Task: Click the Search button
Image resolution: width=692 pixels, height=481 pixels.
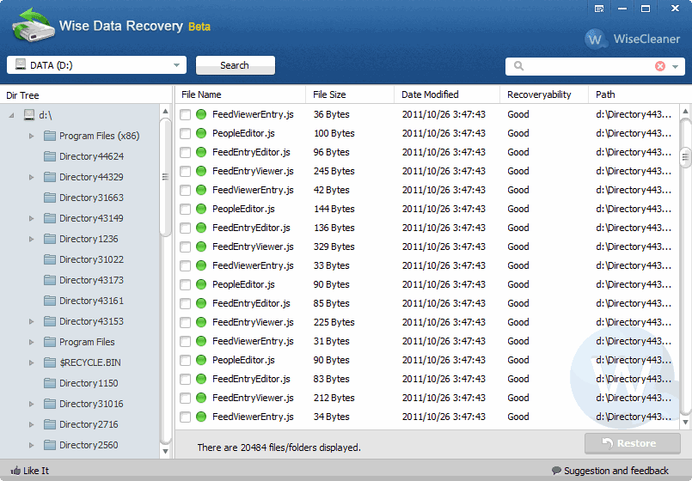Action: (x=236, y=65)
